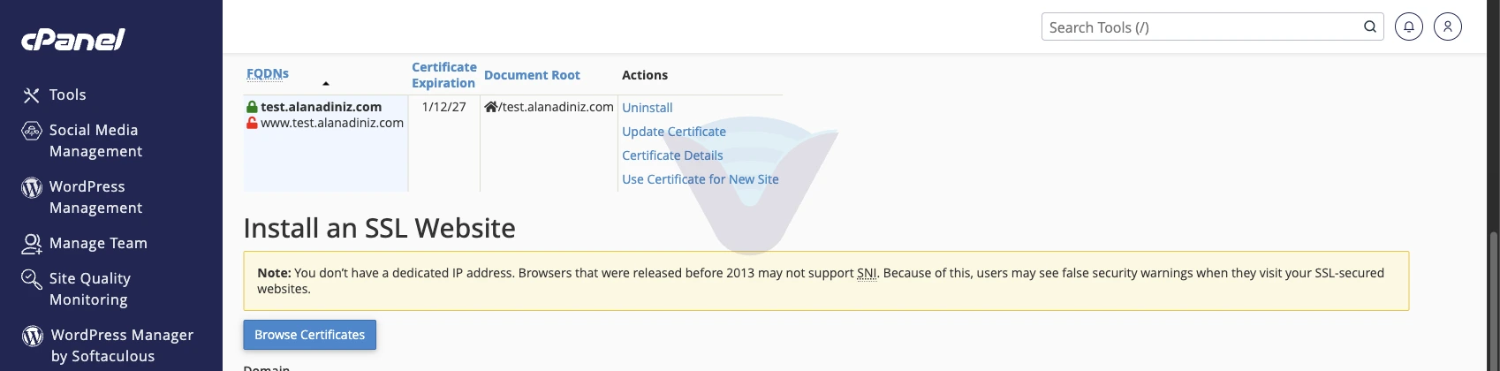The height and width of the screenshot is (371, 1500).
Task: Click the page vertical scrollbar
Action: tap(1494, 300)
